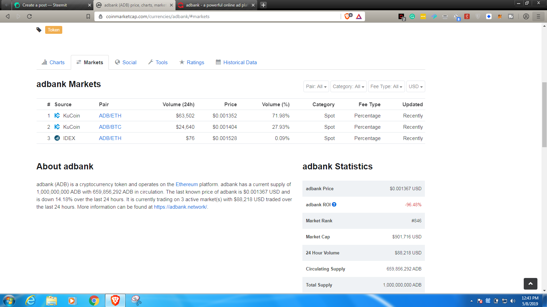Click the $901,716 USD Market Cap value
Image resolution: width=547 pixels, height=307 pixels.
pyautogui.click(x=407, y=237)
